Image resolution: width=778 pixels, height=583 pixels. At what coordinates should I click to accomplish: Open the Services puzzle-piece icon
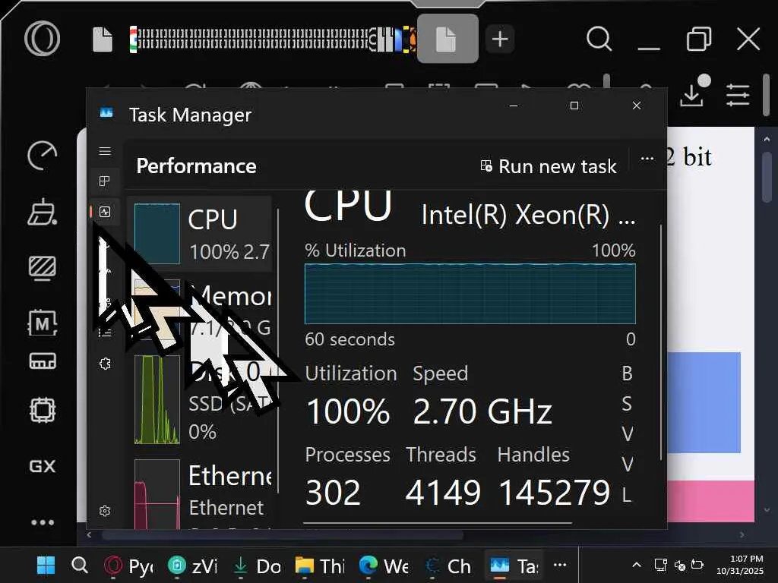click(105, 364)
